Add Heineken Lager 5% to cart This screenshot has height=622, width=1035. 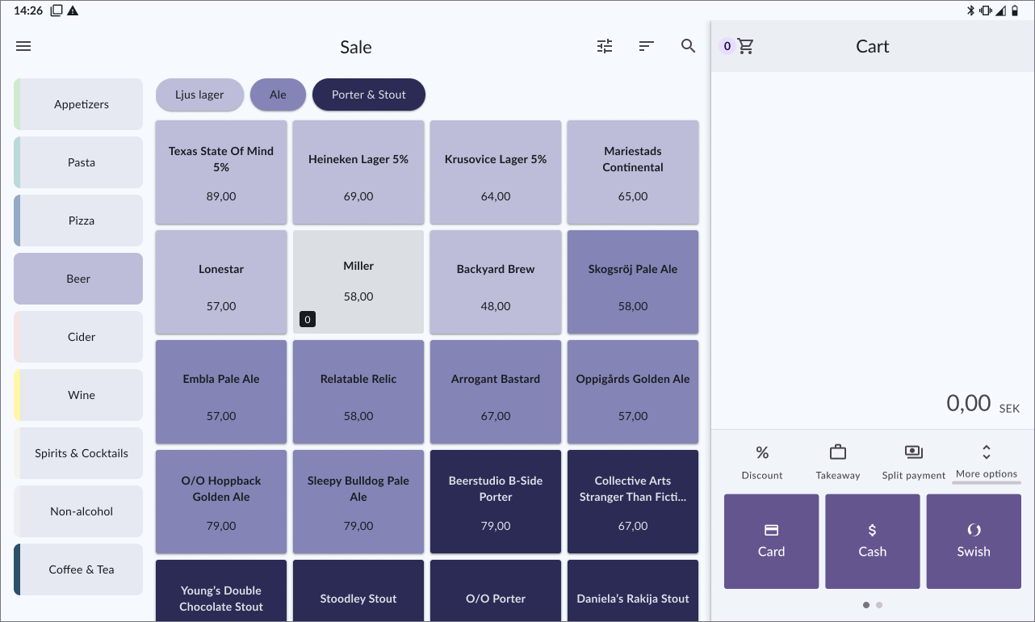358,172
